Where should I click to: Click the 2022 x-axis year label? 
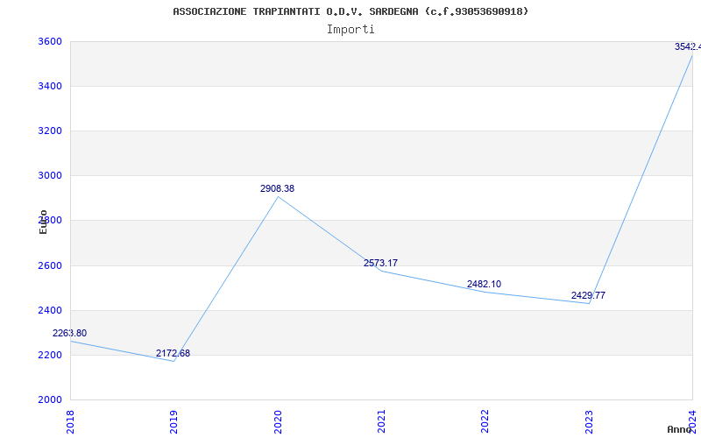click(x=485, y=421)
